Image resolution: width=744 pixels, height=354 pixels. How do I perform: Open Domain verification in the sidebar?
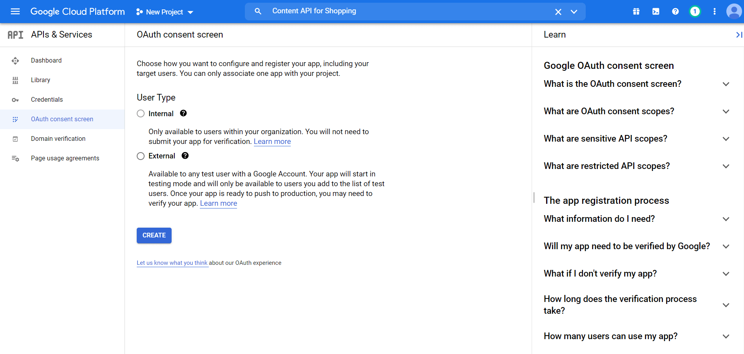[62, 139]
